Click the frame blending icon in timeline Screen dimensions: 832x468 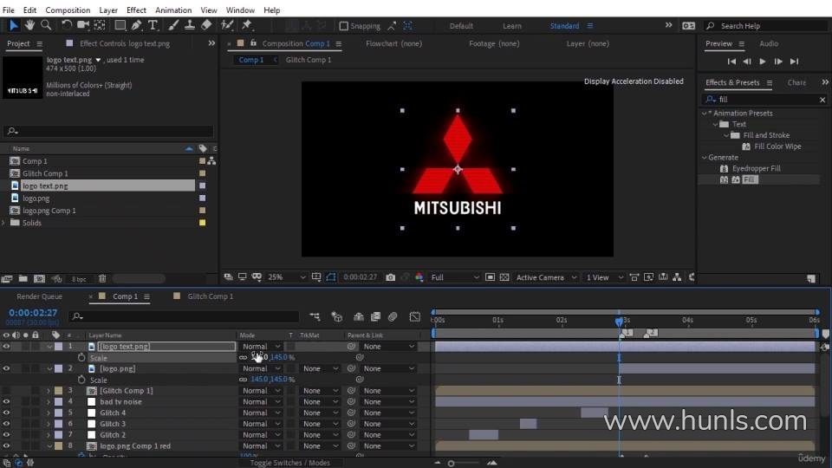pyautogui.click(x=375, y=317)
